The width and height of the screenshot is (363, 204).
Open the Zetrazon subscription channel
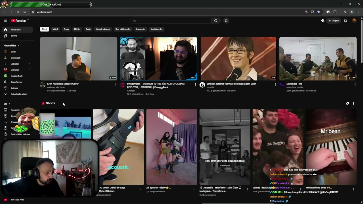[17, 70]
